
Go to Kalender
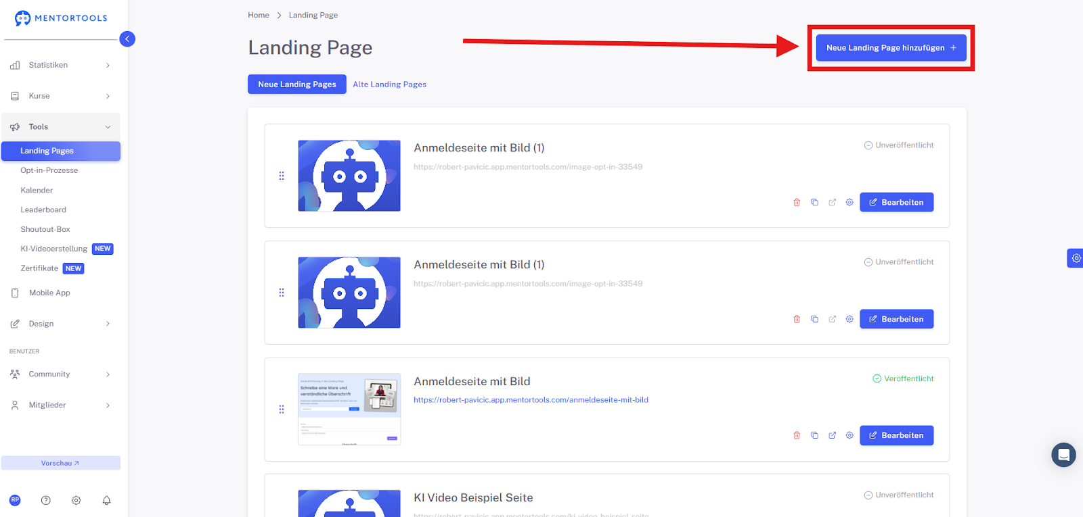[37, 191]
